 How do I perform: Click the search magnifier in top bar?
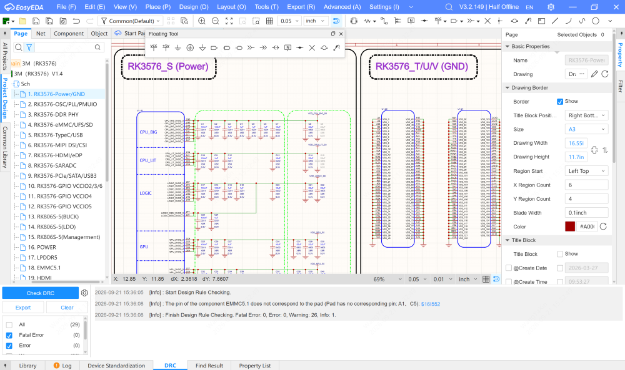(x=449, y=7)
